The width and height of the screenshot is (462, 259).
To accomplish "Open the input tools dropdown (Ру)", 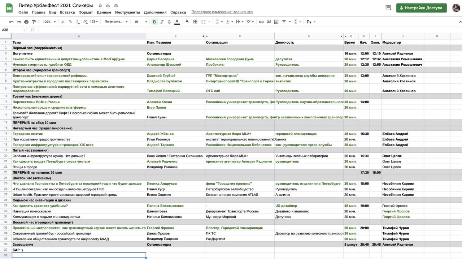I will [x=311, y=22].
